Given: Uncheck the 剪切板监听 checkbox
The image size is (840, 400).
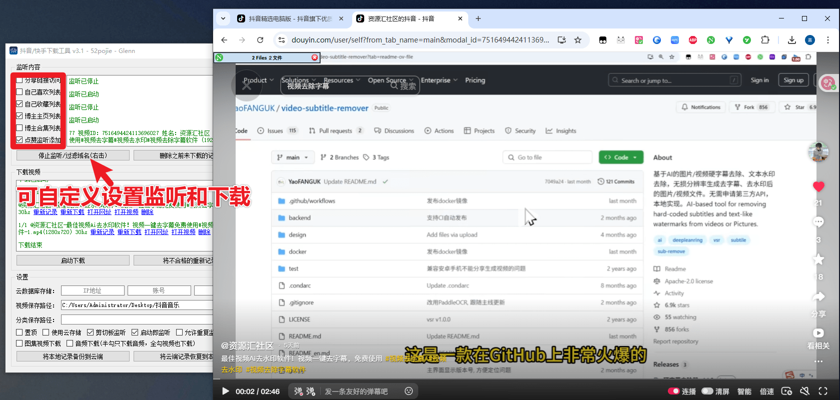Looking at the screenshot, I should tap(90, 332).
